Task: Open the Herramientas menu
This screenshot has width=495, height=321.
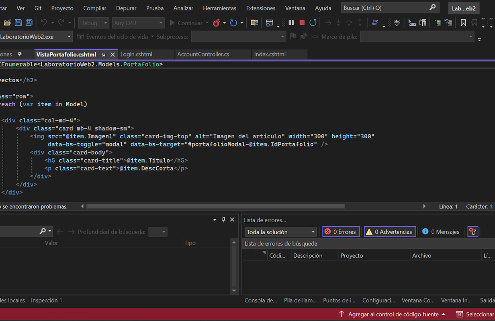Action: pos(219,8)
